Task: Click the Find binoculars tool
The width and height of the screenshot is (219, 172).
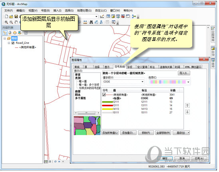Action: pos(91,22)
